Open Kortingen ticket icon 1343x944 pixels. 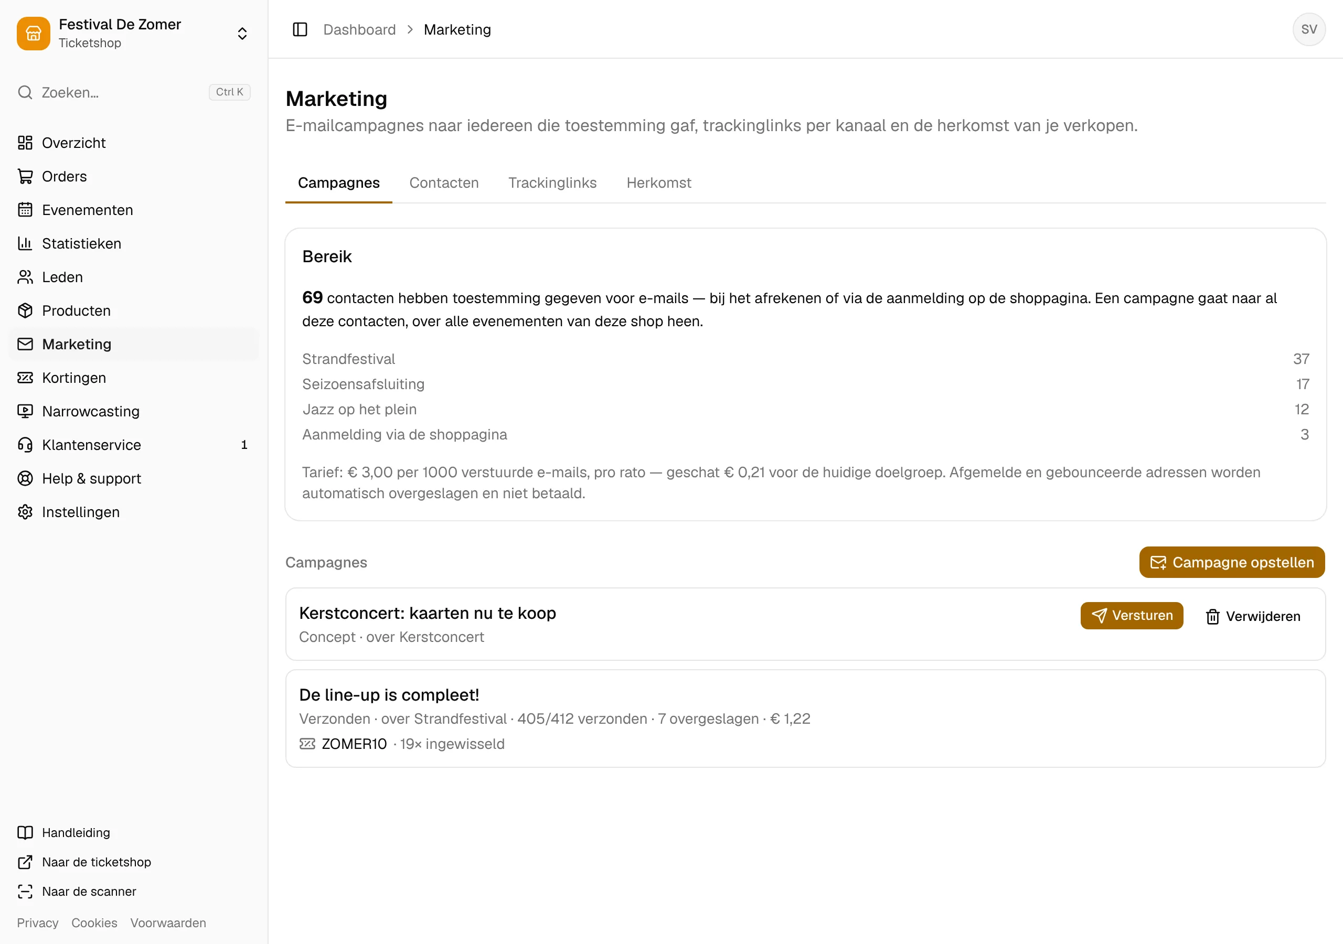pos(25,378)
